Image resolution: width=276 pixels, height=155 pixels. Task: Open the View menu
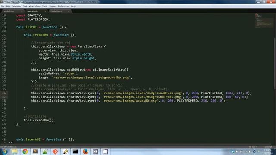(x=31, y=6)
